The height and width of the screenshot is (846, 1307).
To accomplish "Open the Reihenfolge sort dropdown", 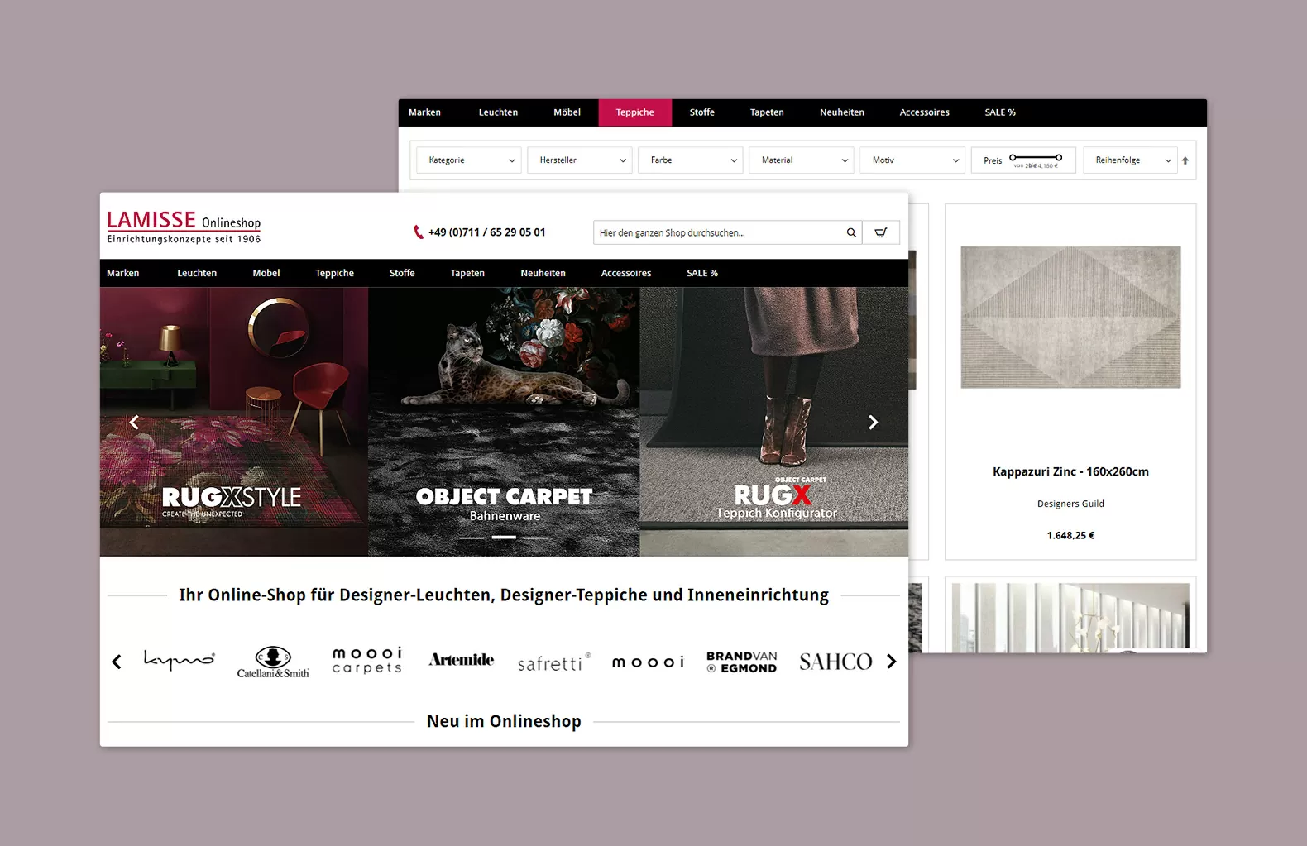I will point(1130,160).
